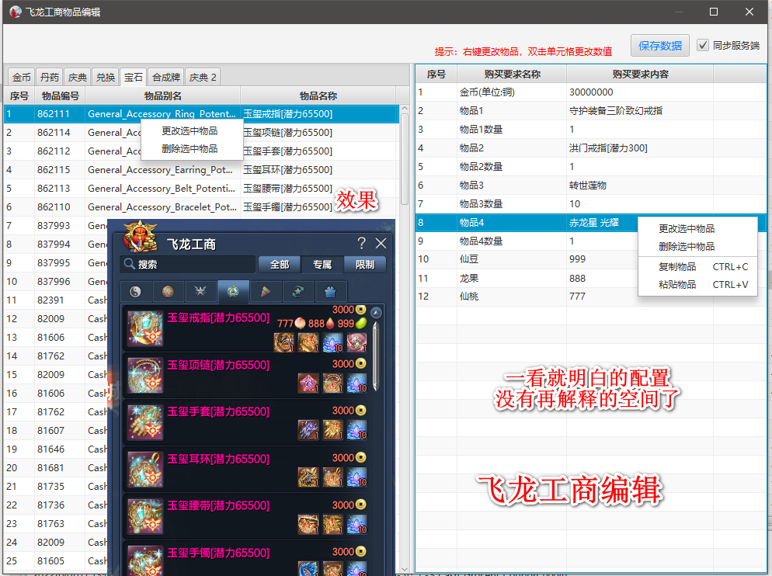The height and width of the screenshot is (576, 772).
Task: Select the 限制 filter toggle
Action: point(365,265)
